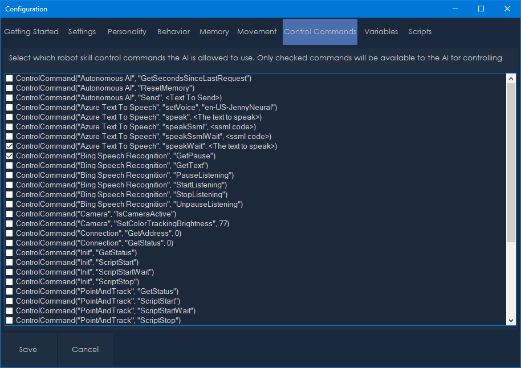Open the Personality tab
Screen dimensions: 521x368
point(127,32)
